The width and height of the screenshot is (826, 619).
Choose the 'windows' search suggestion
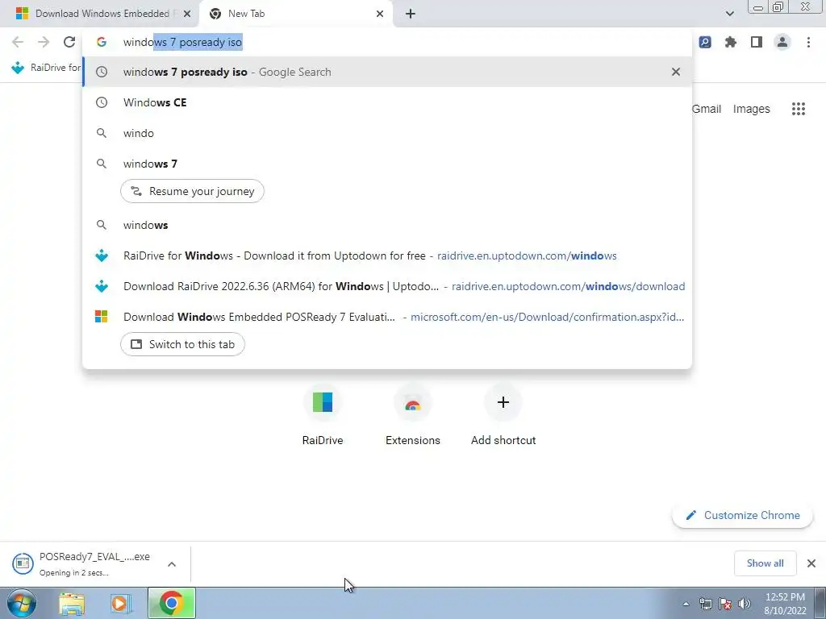tap(387, 226)
